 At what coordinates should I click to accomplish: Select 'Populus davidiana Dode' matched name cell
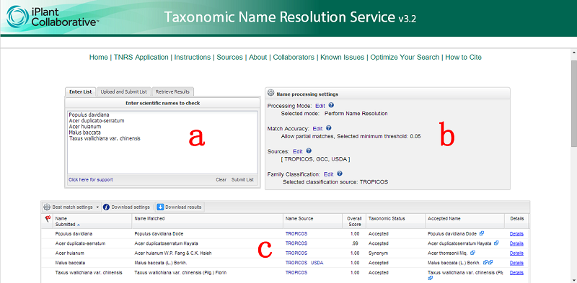click(159, 234)
